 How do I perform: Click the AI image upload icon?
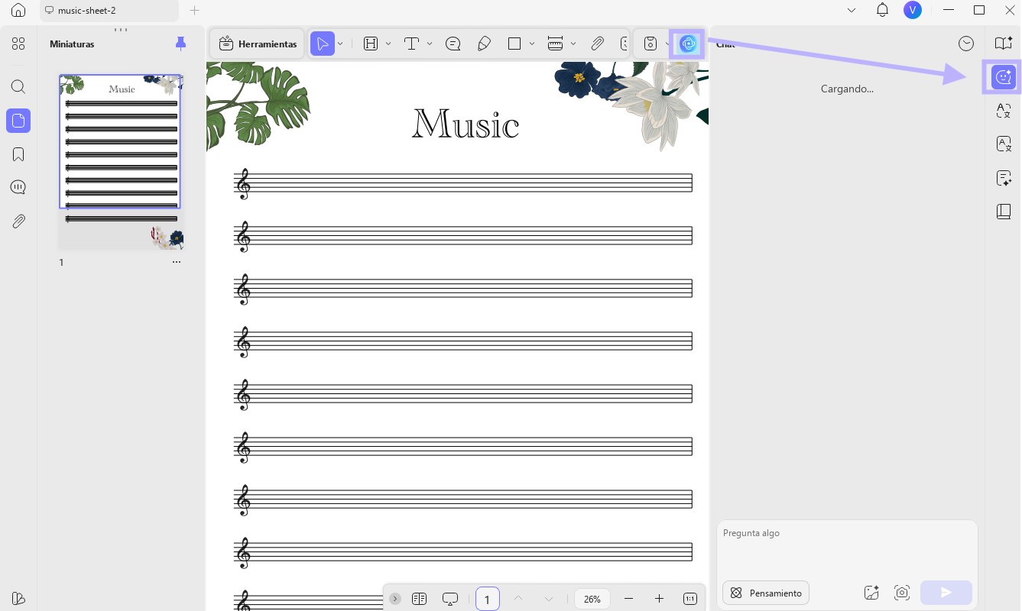click(871, 593)
